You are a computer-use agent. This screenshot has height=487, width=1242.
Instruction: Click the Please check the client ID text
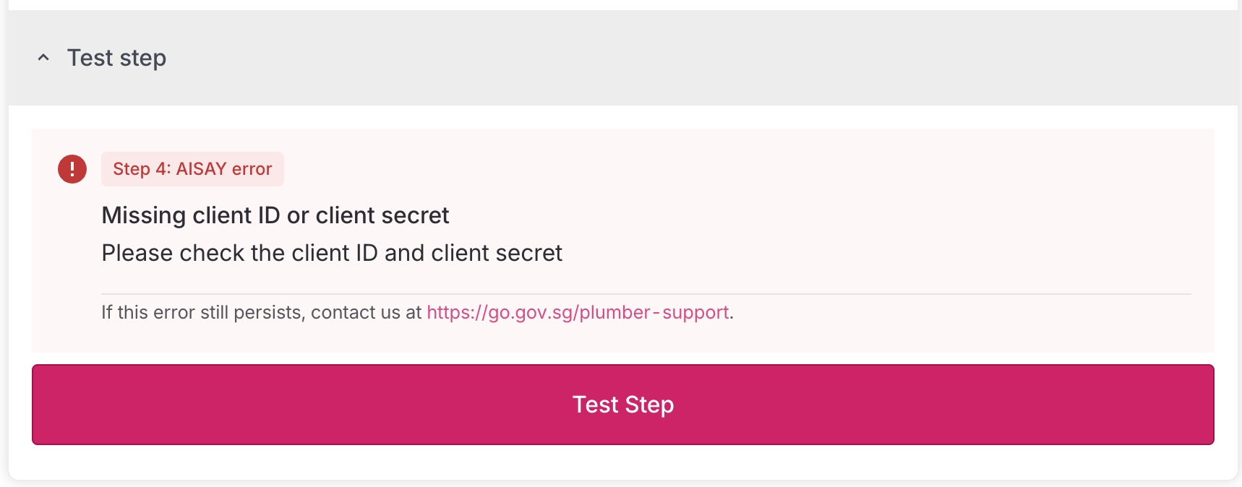tap(331, 253)
